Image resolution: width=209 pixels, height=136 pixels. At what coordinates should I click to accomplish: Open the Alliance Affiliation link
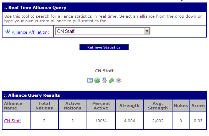coord(29,32)
